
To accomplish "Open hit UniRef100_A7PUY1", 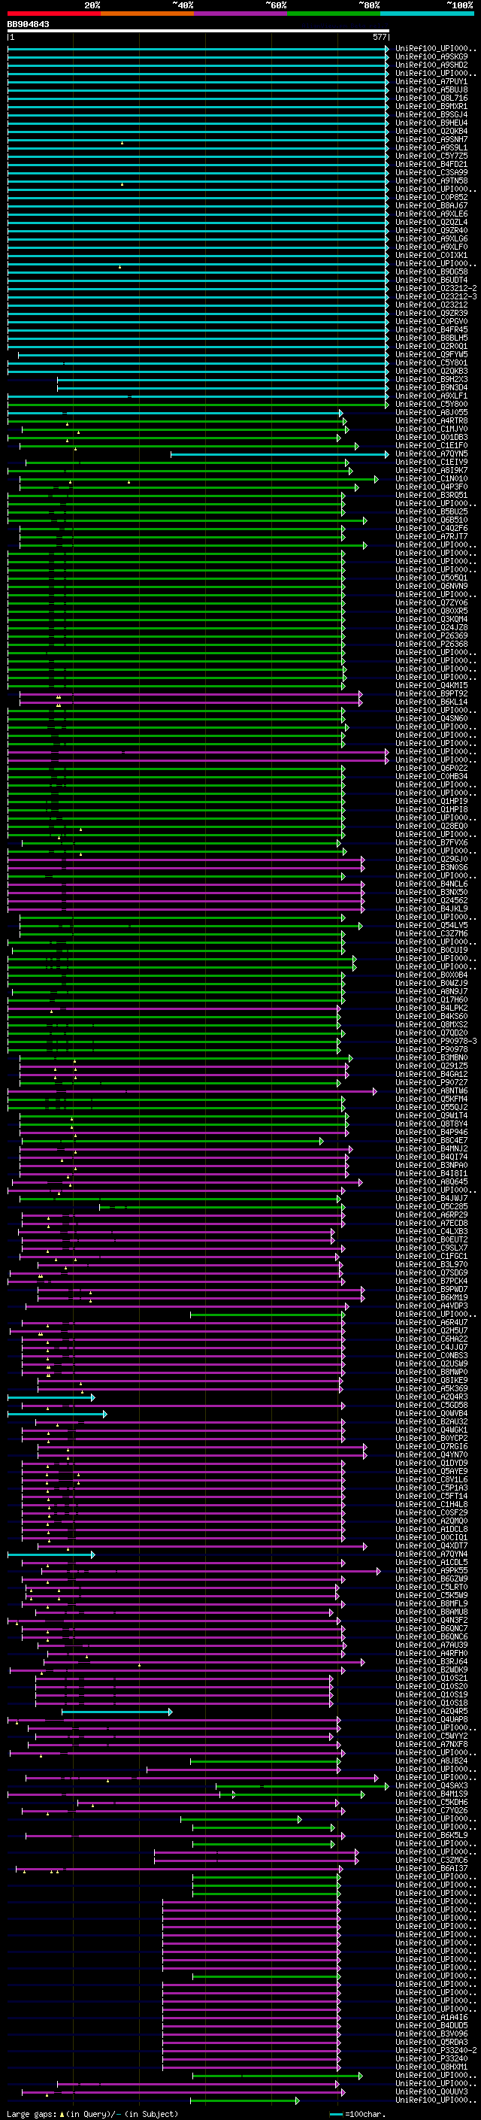I will point(431,81).
